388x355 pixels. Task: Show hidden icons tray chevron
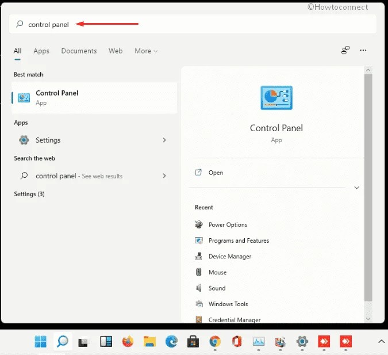pyautogui.click(x=381, y=342)
